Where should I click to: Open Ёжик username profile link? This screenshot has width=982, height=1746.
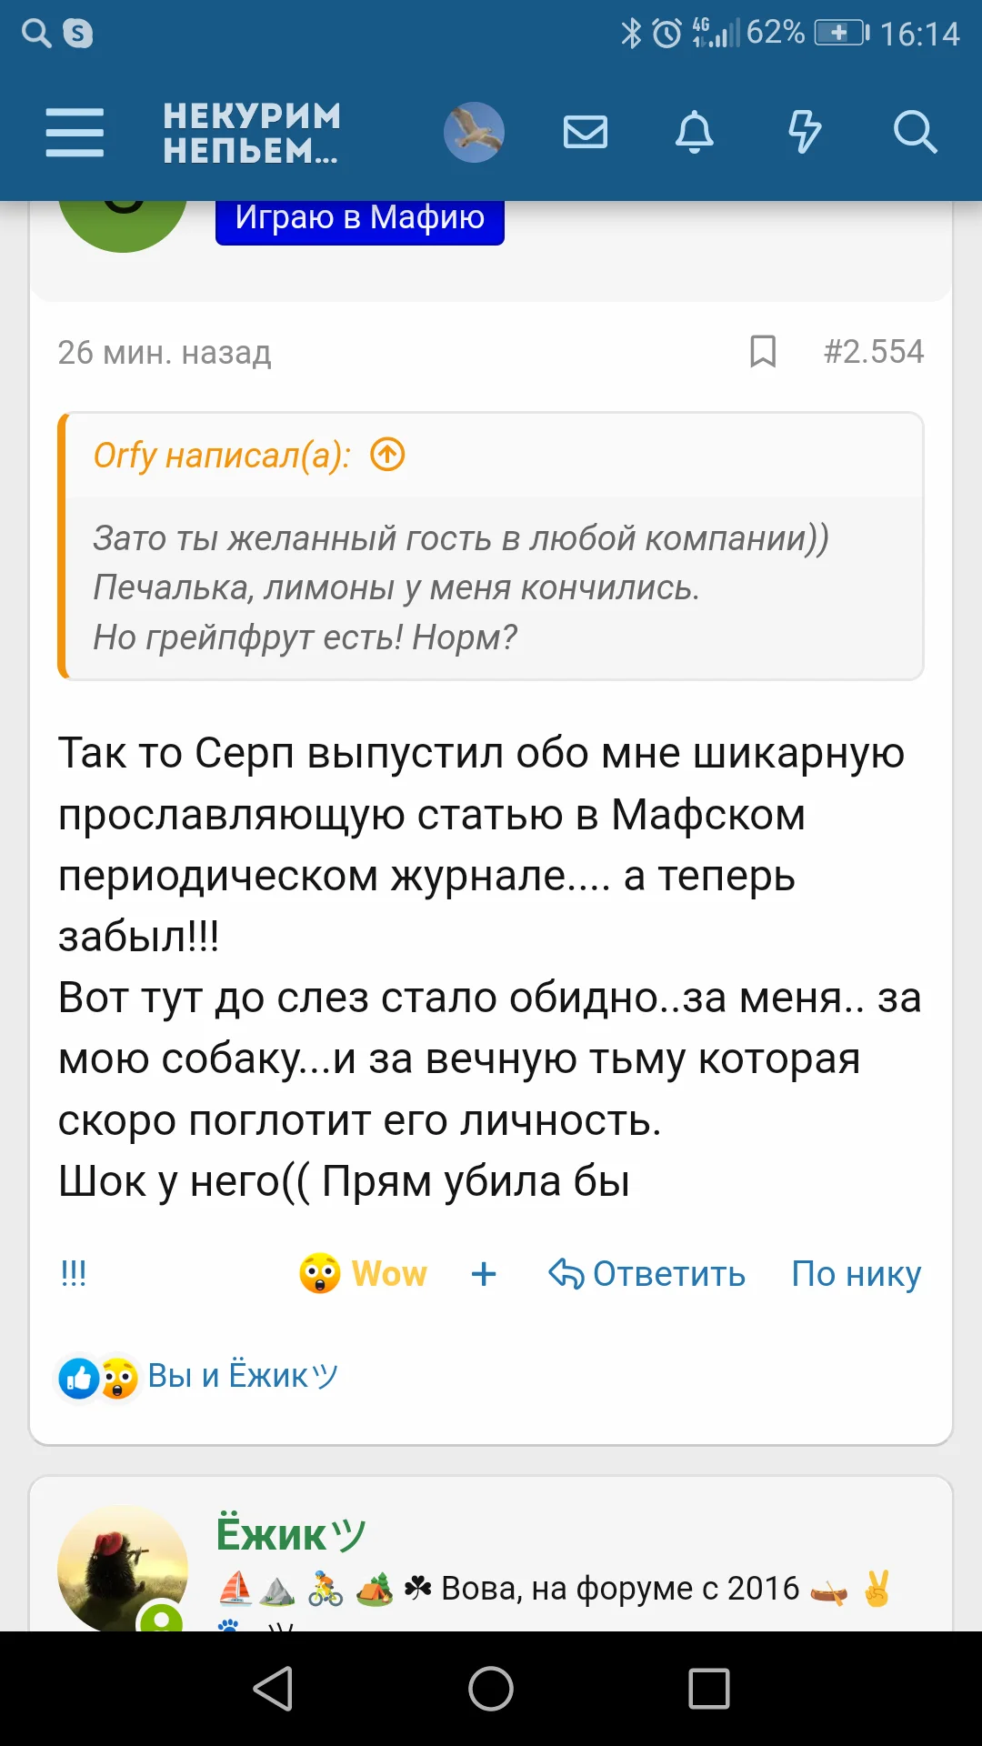[x=291, y=1534]
